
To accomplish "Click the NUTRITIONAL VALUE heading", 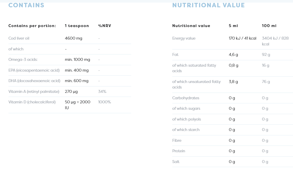I will [x=208, y=5].
